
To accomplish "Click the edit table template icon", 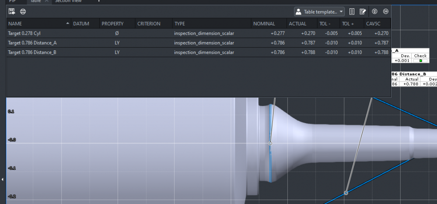I will pyautogui.click(x=362, y=11).
